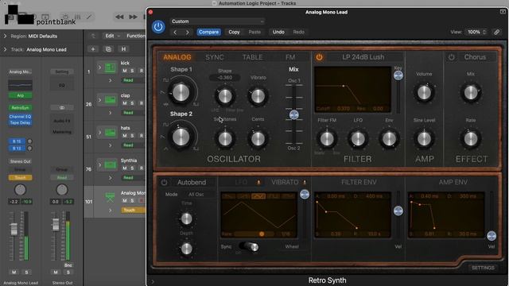Click the Shape 2 knob
This screenshot has width=509, height=286.
click(x=181, y=137)
